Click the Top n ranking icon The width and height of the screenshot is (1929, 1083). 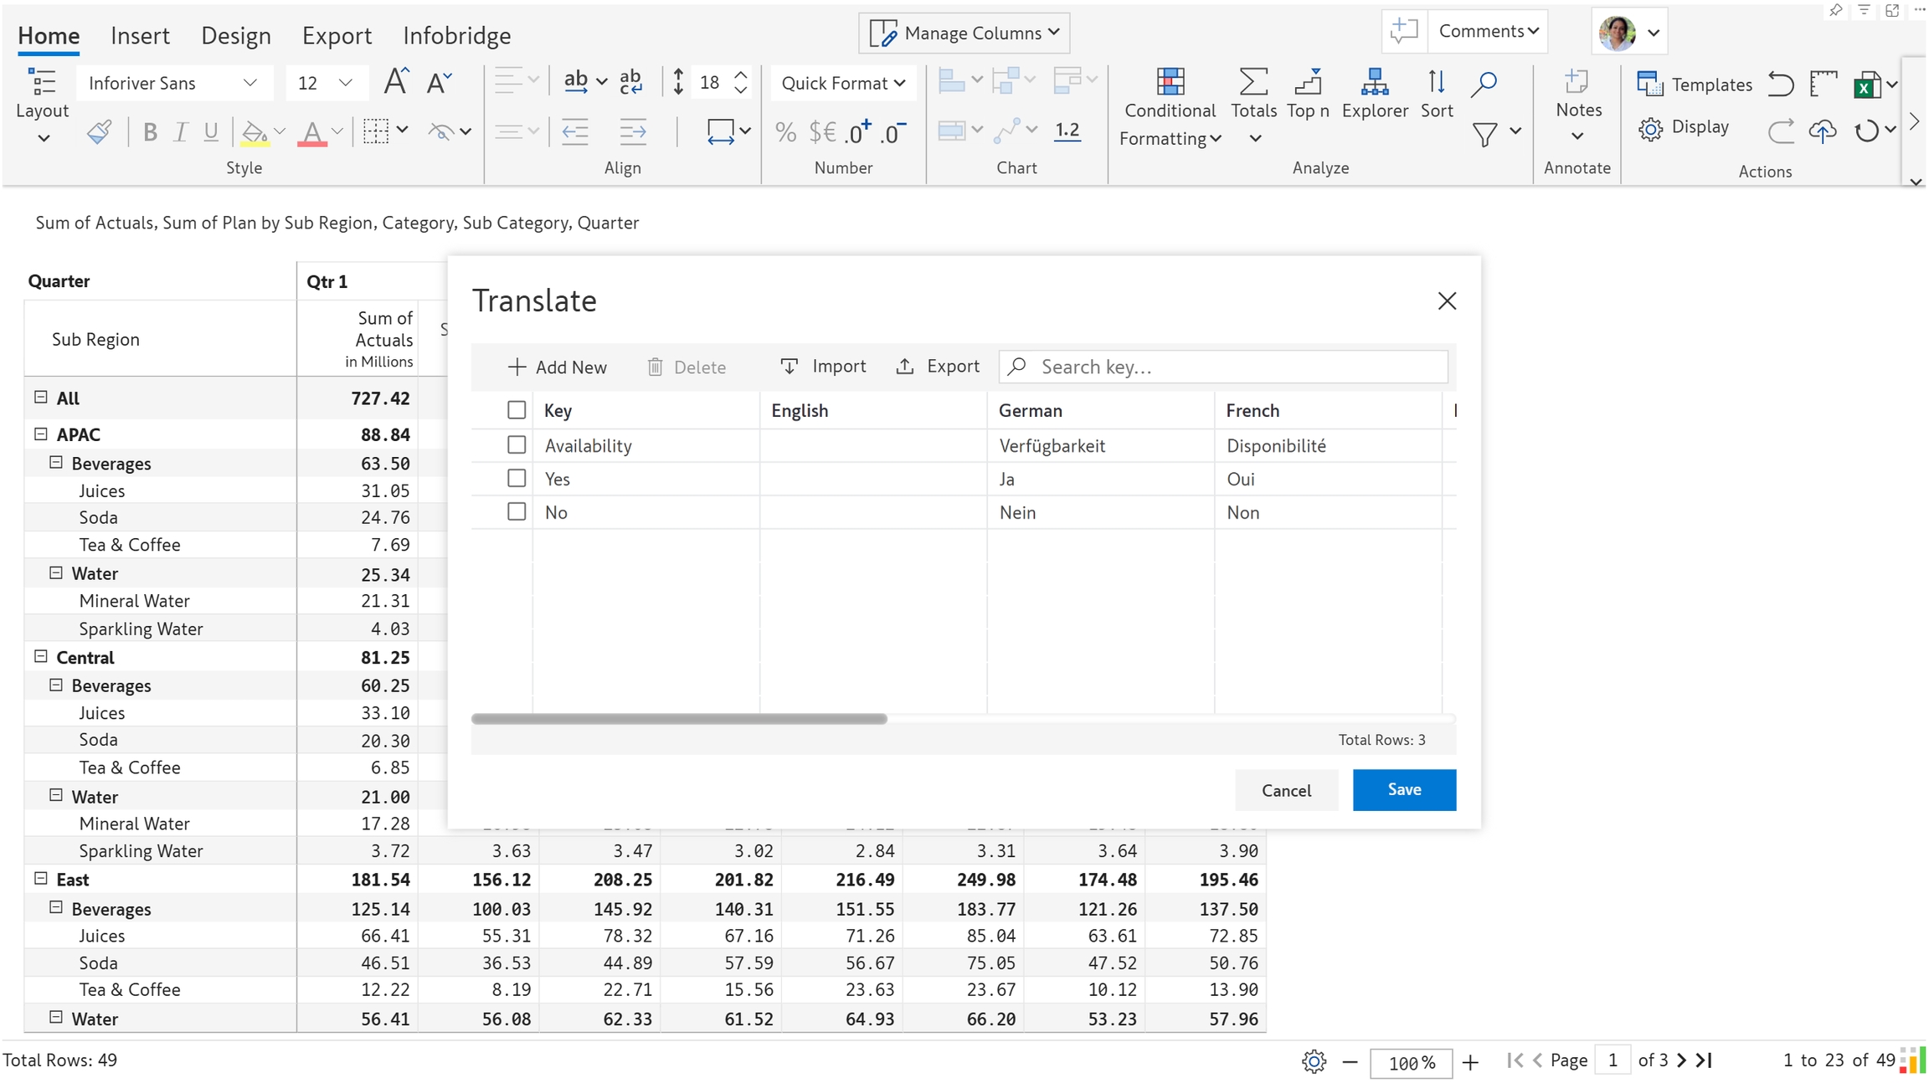click(x=1307, y=83)
